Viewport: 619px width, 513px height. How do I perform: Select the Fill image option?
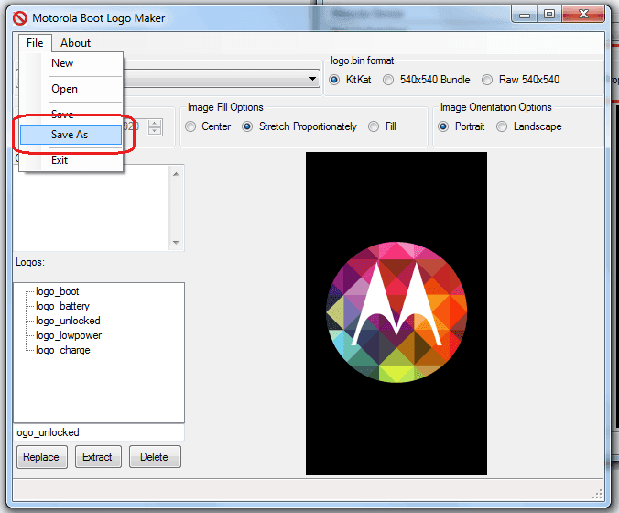(382, 126)
